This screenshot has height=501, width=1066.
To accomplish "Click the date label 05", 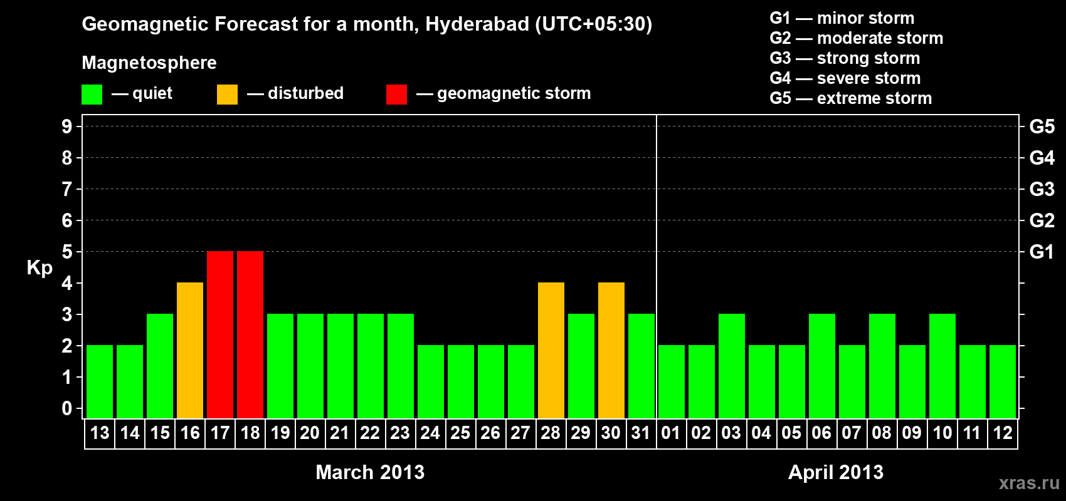I will point(792,433).
